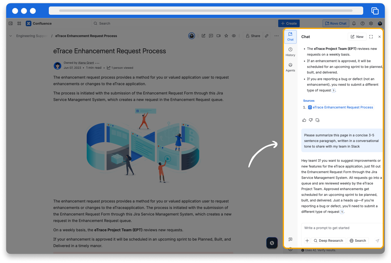Viewport: 391px width, 263px height.
Task: Open the app switcher grid icon
Action: pos(19,23)
